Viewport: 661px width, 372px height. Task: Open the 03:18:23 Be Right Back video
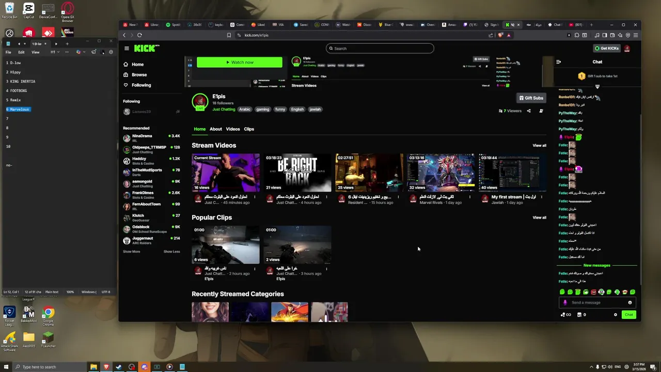tap(297, 173)
